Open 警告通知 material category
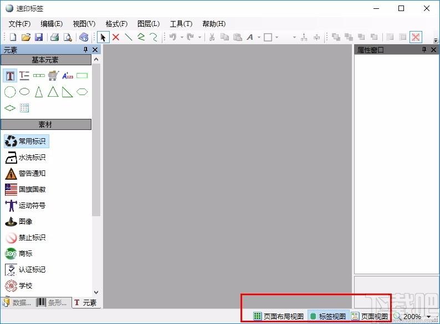 tap(25, 174)
